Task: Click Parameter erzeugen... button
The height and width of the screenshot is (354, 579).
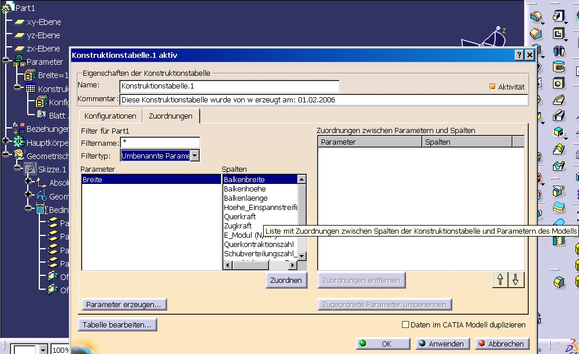Action: pyautogui.click(x=124, y=304)
